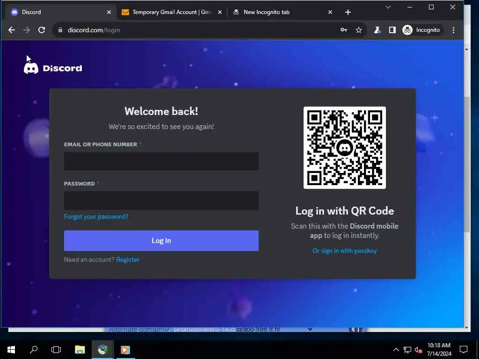This screenshot has width=479, height=359.
Task: Click the page vertical scrollbar thumb
Action: [x=466, y=165]
